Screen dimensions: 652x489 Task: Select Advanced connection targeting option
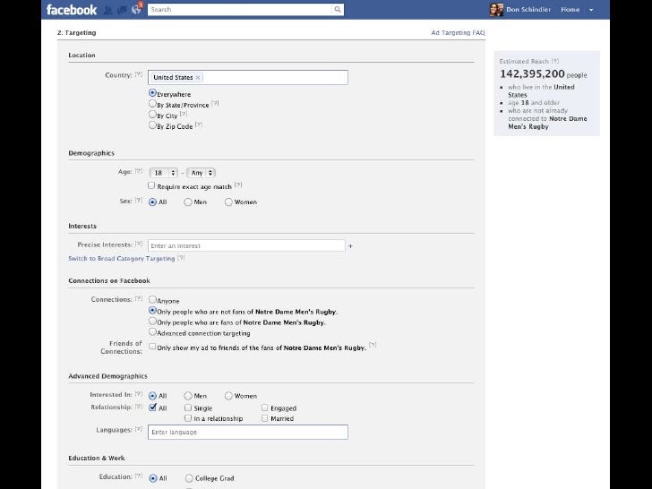[152, 331]
